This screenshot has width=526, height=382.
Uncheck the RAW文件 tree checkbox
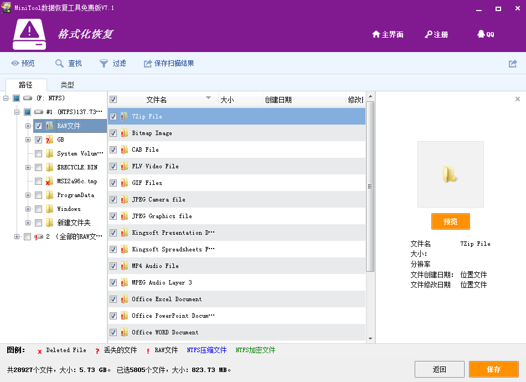(39, 126)
